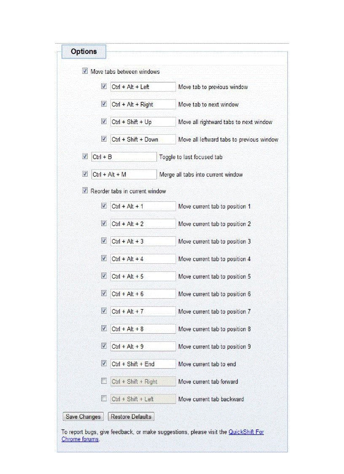The height and width of the screenshot is (474, 344).
Task: Open the QuickShift For Chrome forums link
Action: click(246, 432)
